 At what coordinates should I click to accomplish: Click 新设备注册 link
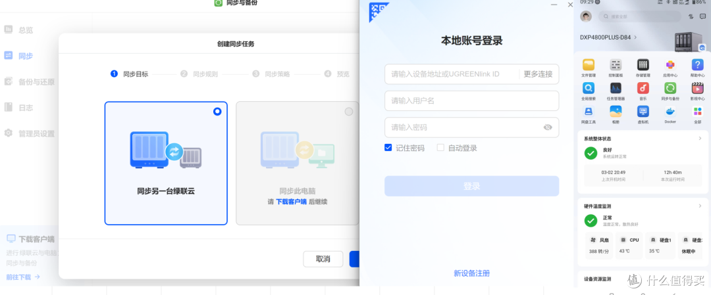click(471, 273)
